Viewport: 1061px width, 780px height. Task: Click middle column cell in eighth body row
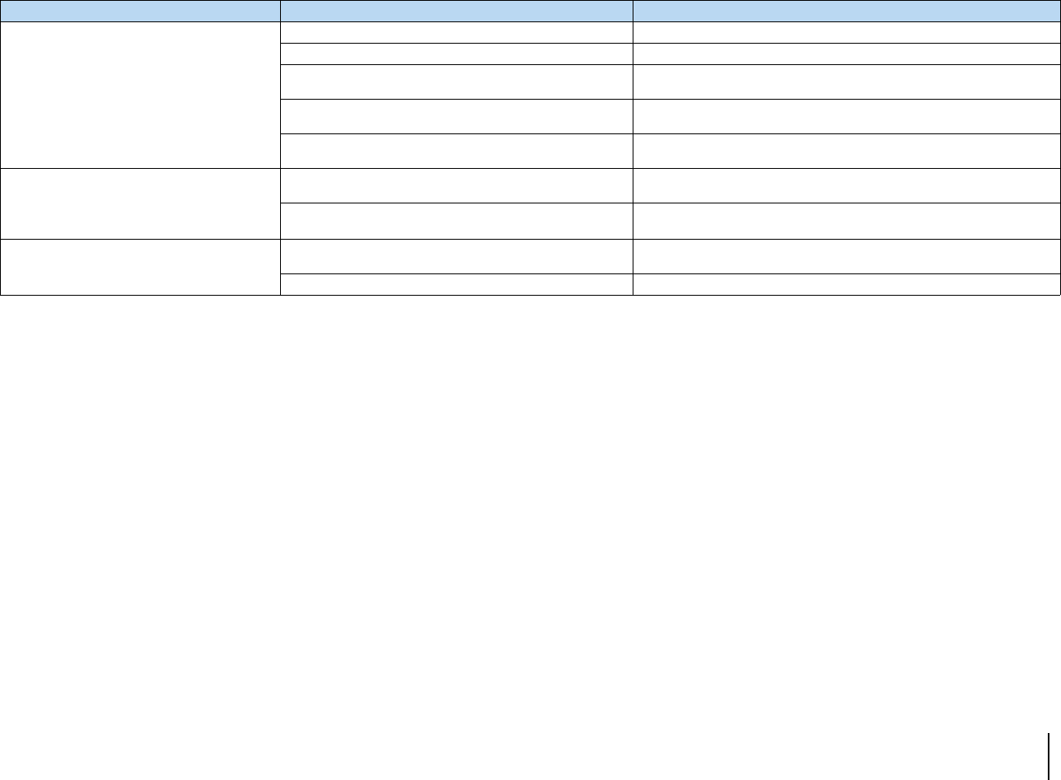click(x=456, y=256)
